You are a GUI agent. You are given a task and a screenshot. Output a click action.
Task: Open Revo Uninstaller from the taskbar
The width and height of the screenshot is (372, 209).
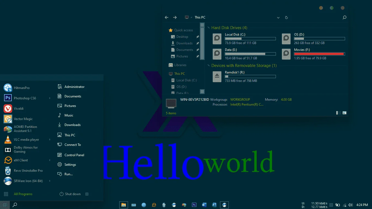click(164, 205)
